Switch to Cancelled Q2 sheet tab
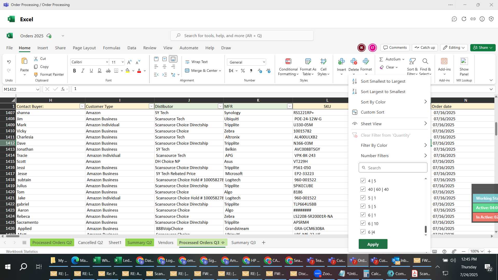Screen dimensions: 498x280 90,243
